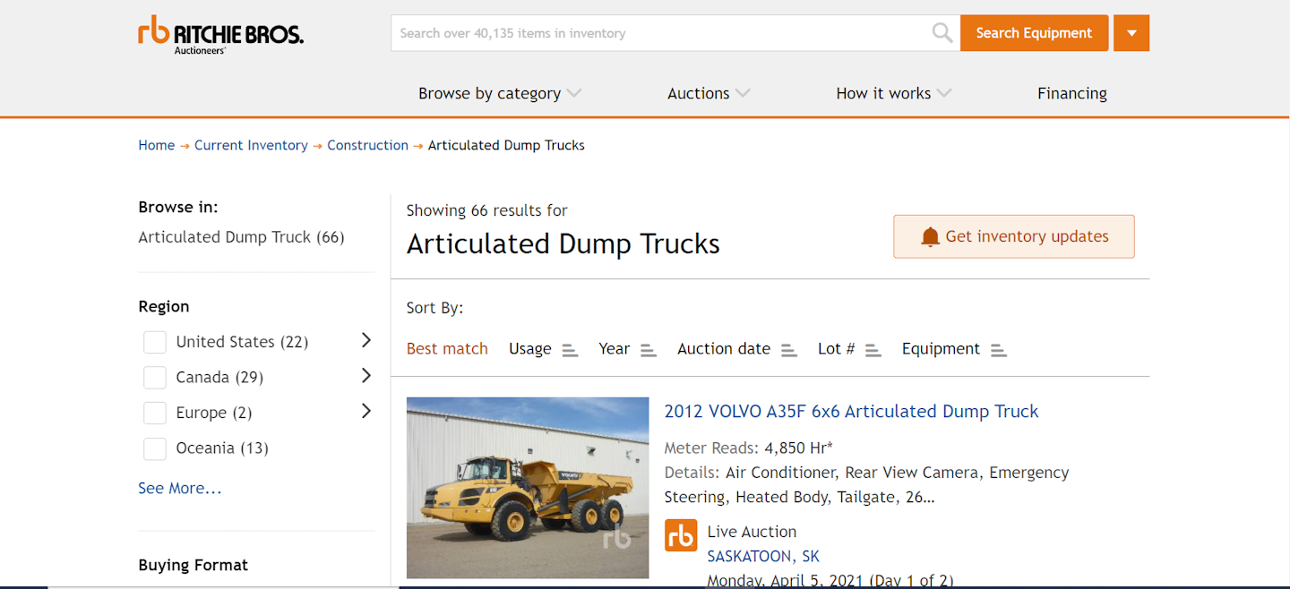The width and height of the screenshot is (1290, 589).
Task: Click the sort icon next to Auction date
Action: (x=789, y=350)
